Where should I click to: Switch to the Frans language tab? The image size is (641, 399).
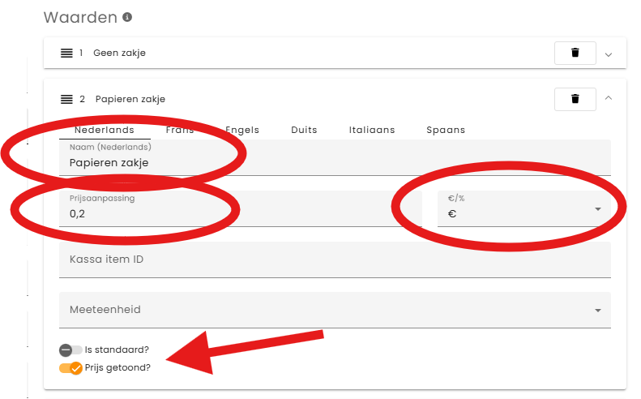180,130
